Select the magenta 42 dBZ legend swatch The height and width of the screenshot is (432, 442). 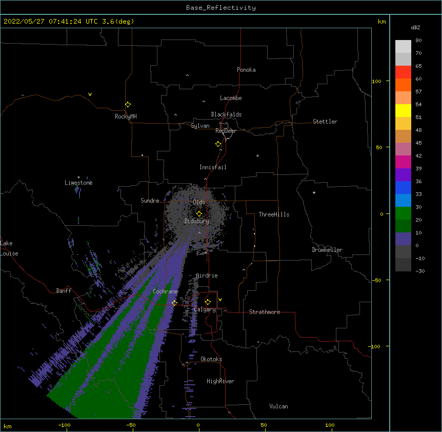(x=403, y=162)
